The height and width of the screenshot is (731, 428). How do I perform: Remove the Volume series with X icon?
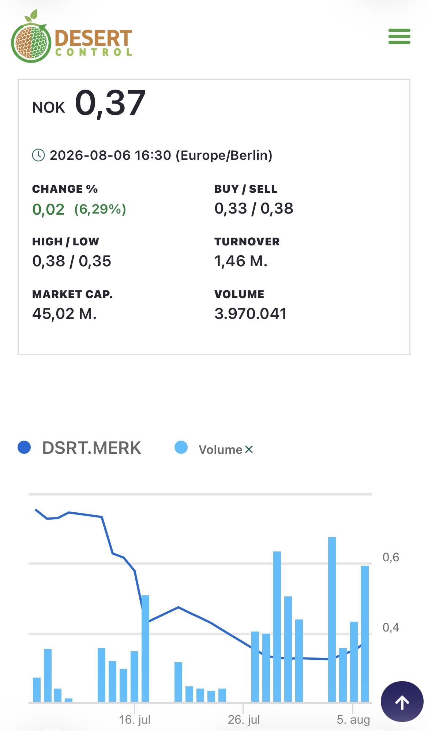[x=249, y=449]
